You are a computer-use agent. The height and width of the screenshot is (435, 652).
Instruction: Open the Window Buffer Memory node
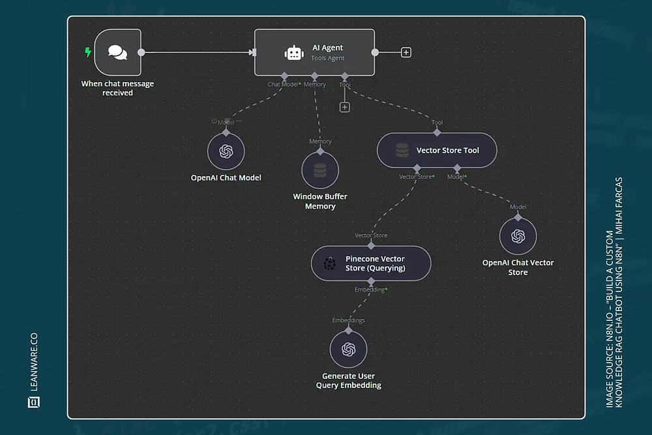coord(320,170)
